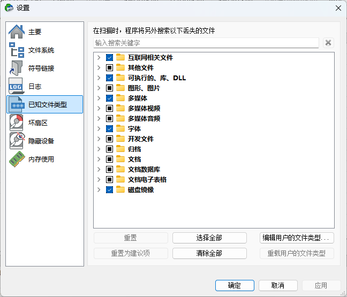Click the 选择全部 button
347x297 pixels.
209,238
